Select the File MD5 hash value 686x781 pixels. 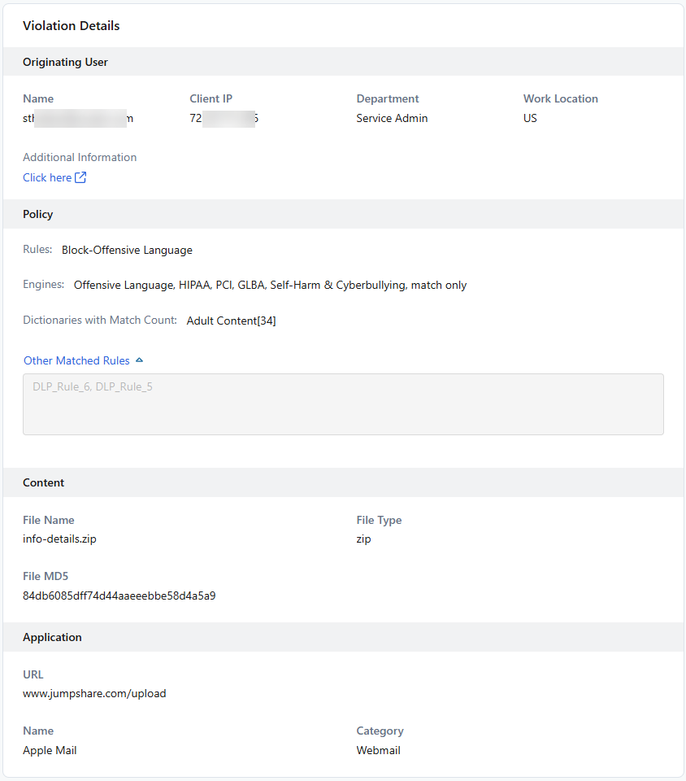pyautogui.click(x=119, y=596)
